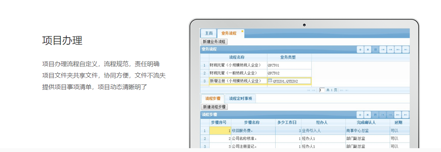The image size is (441, 152).
Task: Click the 经办人 column header
Action: tap(323, 122)
